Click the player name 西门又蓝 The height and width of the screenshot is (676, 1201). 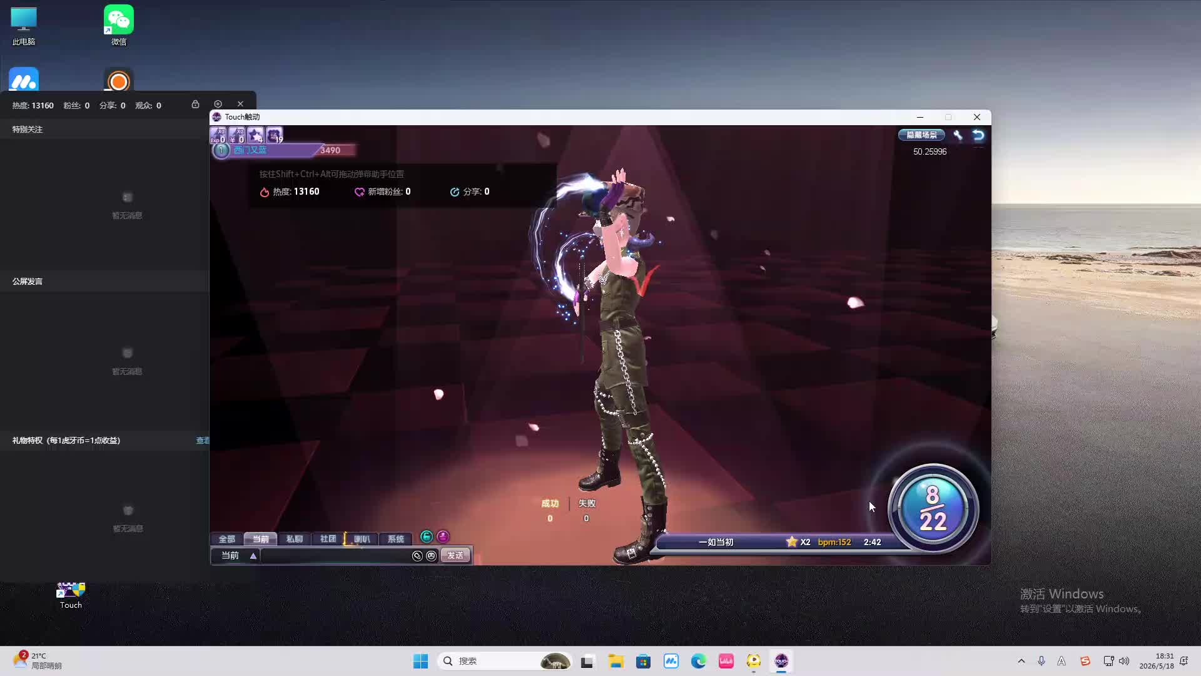pyautogui.click(x=250, y=150)
